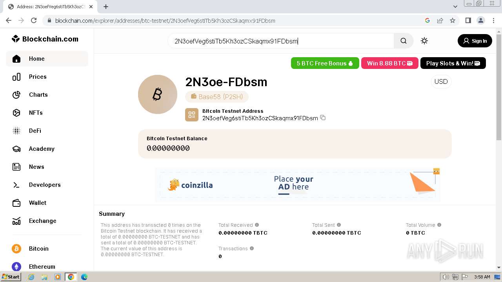Click the Developers terminal icon
This screenshot has height=282, width=502.
(x=16, y=185)
